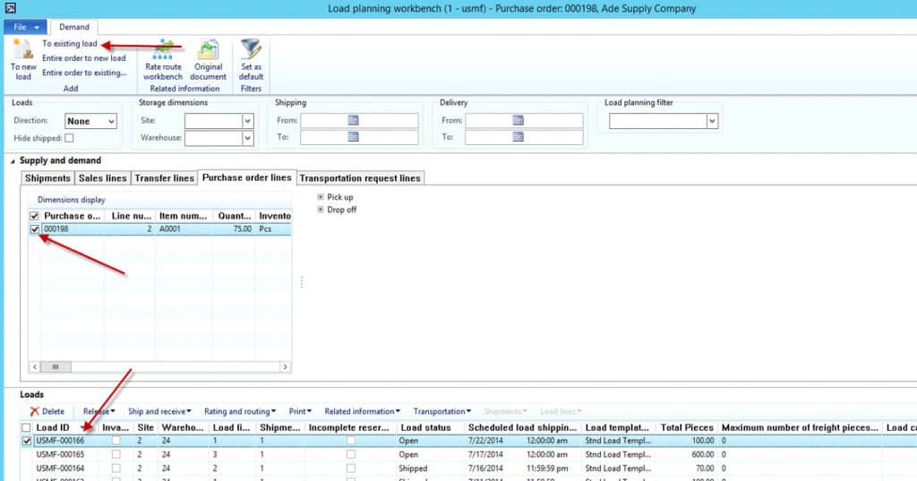Toggle Incomplete reservation checkbox for USMF-000164

coord(350,468)
